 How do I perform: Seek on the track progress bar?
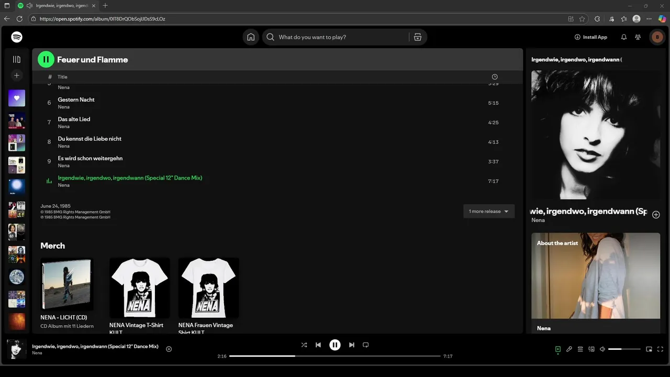pos(335,356)
